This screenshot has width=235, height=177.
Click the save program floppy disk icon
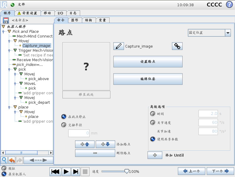tap(6, 20)
